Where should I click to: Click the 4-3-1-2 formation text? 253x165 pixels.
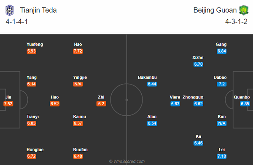236,21
